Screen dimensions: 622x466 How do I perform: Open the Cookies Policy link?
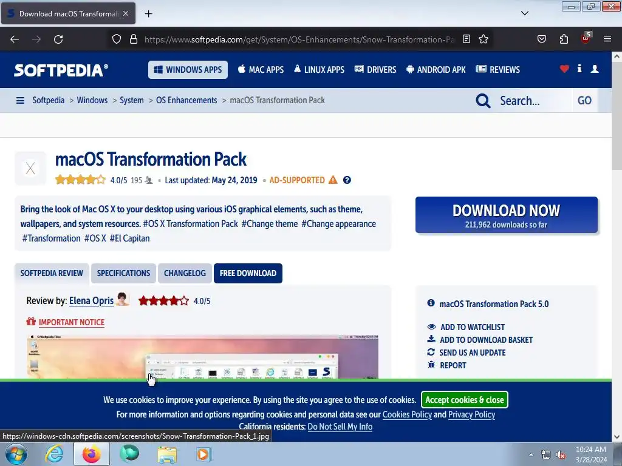pos(407,414)
